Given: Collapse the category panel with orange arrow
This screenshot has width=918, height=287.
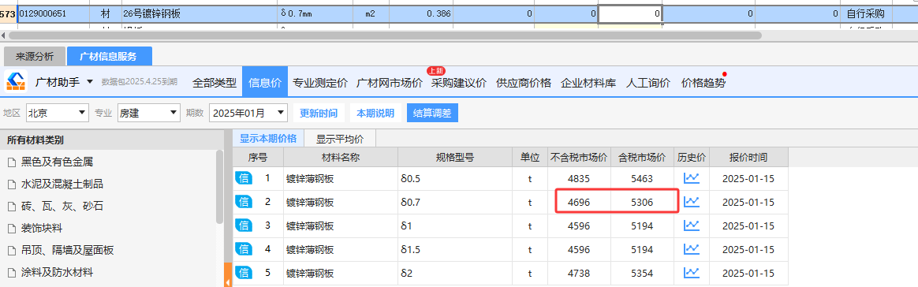Looking at the screenshot, I should 228,275.
